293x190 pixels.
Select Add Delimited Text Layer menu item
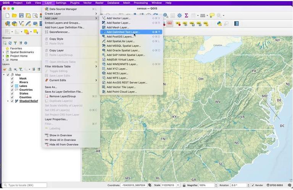(x=123, y=32)
